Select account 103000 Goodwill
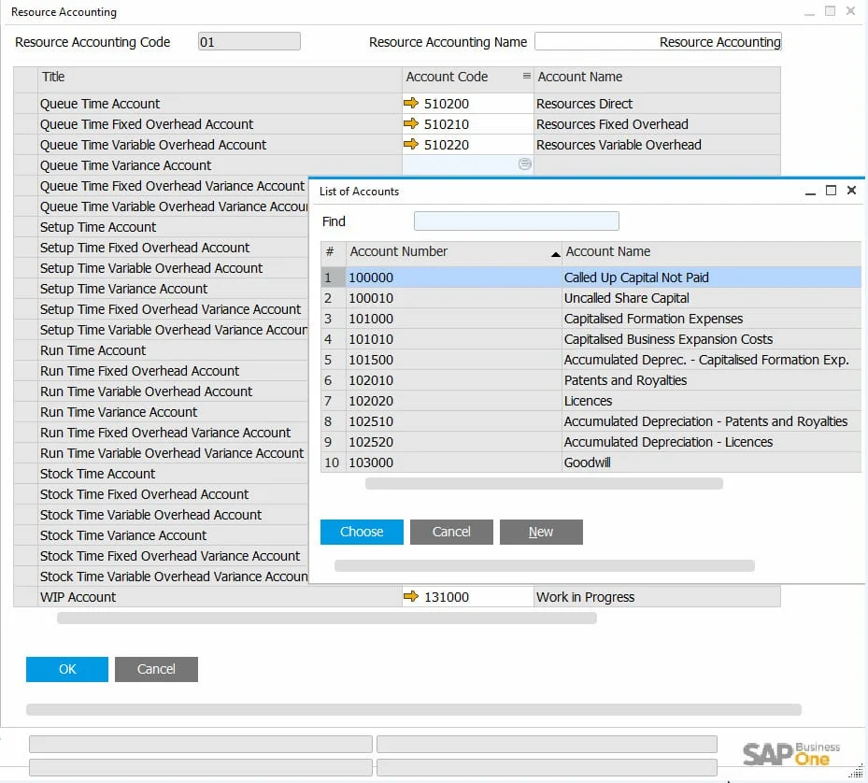The height and width of the screenshot is (783, 868). [591, 462]
